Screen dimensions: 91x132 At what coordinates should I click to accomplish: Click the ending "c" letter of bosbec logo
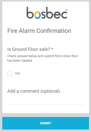64,15
